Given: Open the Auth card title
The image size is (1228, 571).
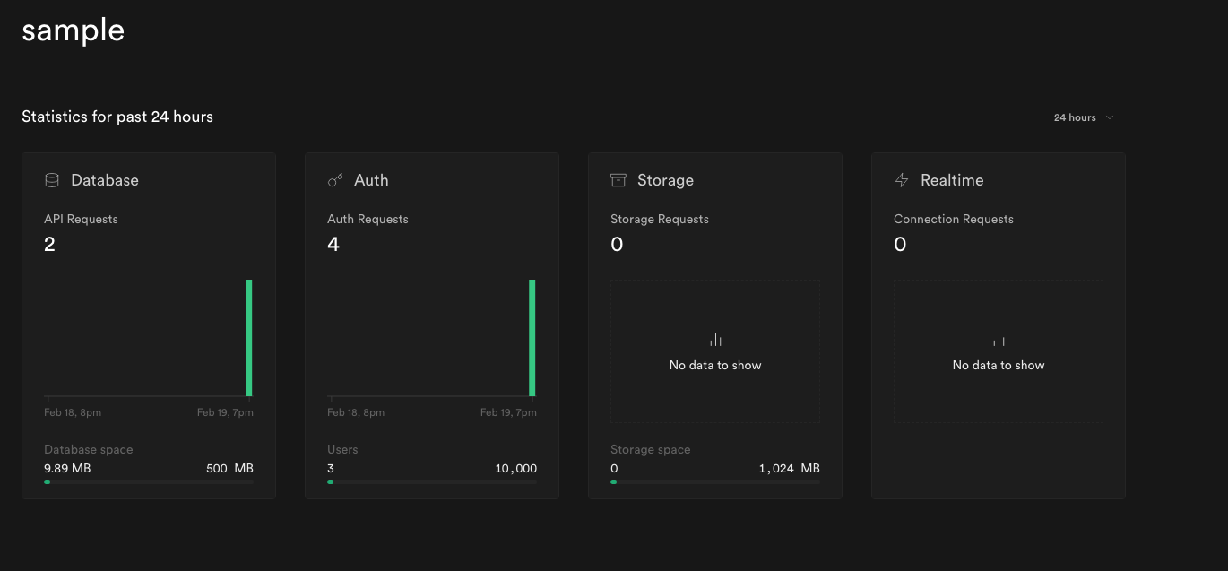Looking at the screenshot, I should click(x=371, y=180).
